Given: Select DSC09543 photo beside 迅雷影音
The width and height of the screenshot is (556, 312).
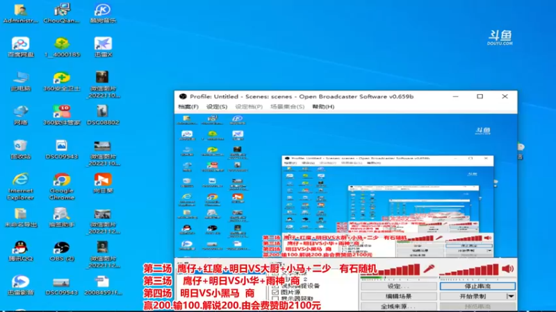Looking at the screenshot, I should coord(62,285).
